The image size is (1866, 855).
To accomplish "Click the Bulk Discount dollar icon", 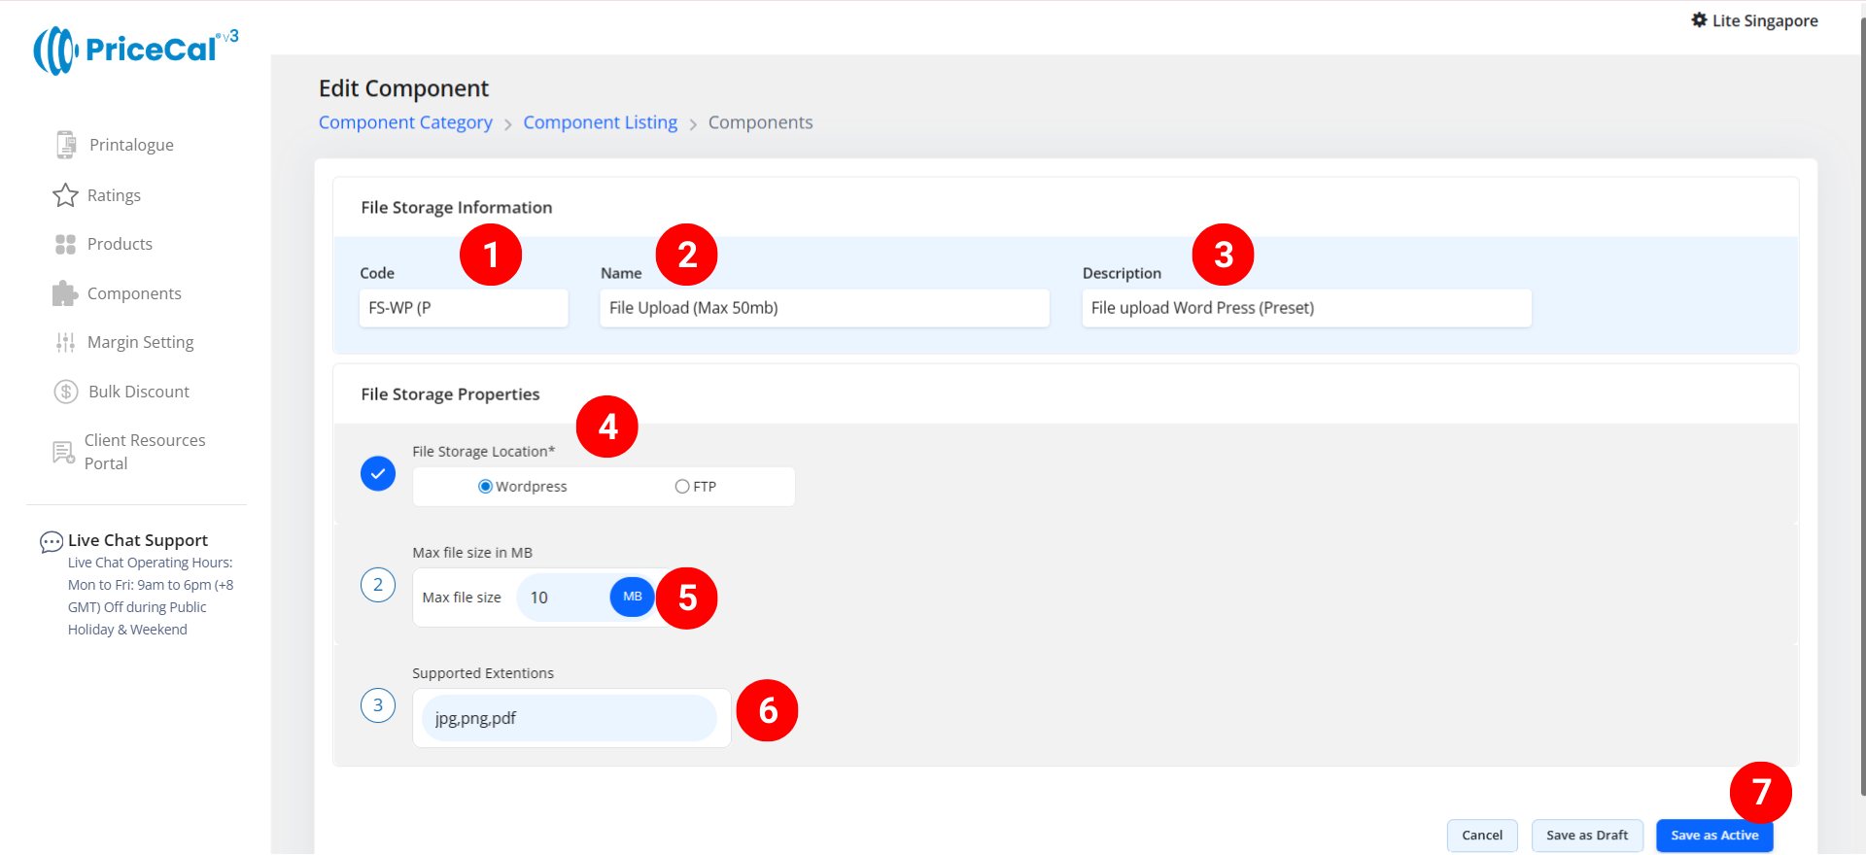I will click(x=65, y=392).
